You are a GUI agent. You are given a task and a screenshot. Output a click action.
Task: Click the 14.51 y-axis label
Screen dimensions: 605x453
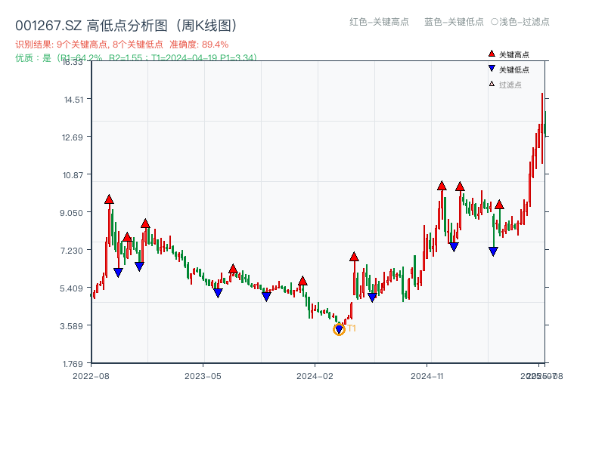[73, 100]
